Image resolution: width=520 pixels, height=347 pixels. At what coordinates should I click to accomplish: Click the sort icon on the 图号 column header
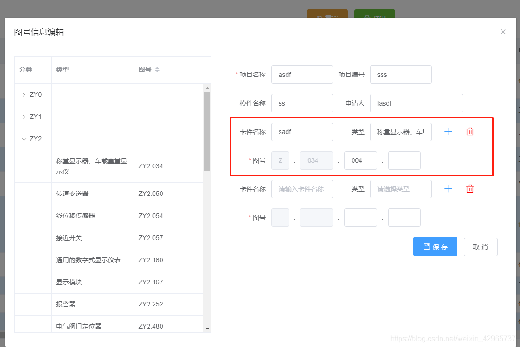[157, 70]
